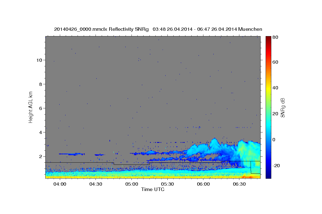Click the 05:30 time tick label
Screen dimensions: 322x214
pyautogui.click(x=167, y=184)
